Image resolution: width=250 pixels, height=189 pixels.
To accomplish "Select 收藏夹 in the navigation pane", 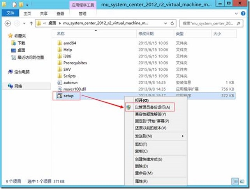I will (x=20, y=36).
